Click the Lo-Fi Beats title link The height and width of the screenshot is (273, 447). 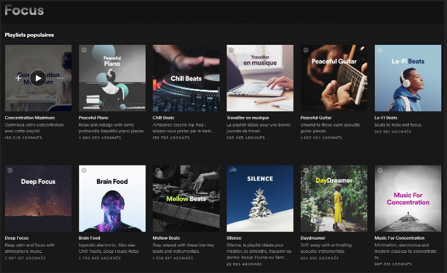(x=386, y=118)
